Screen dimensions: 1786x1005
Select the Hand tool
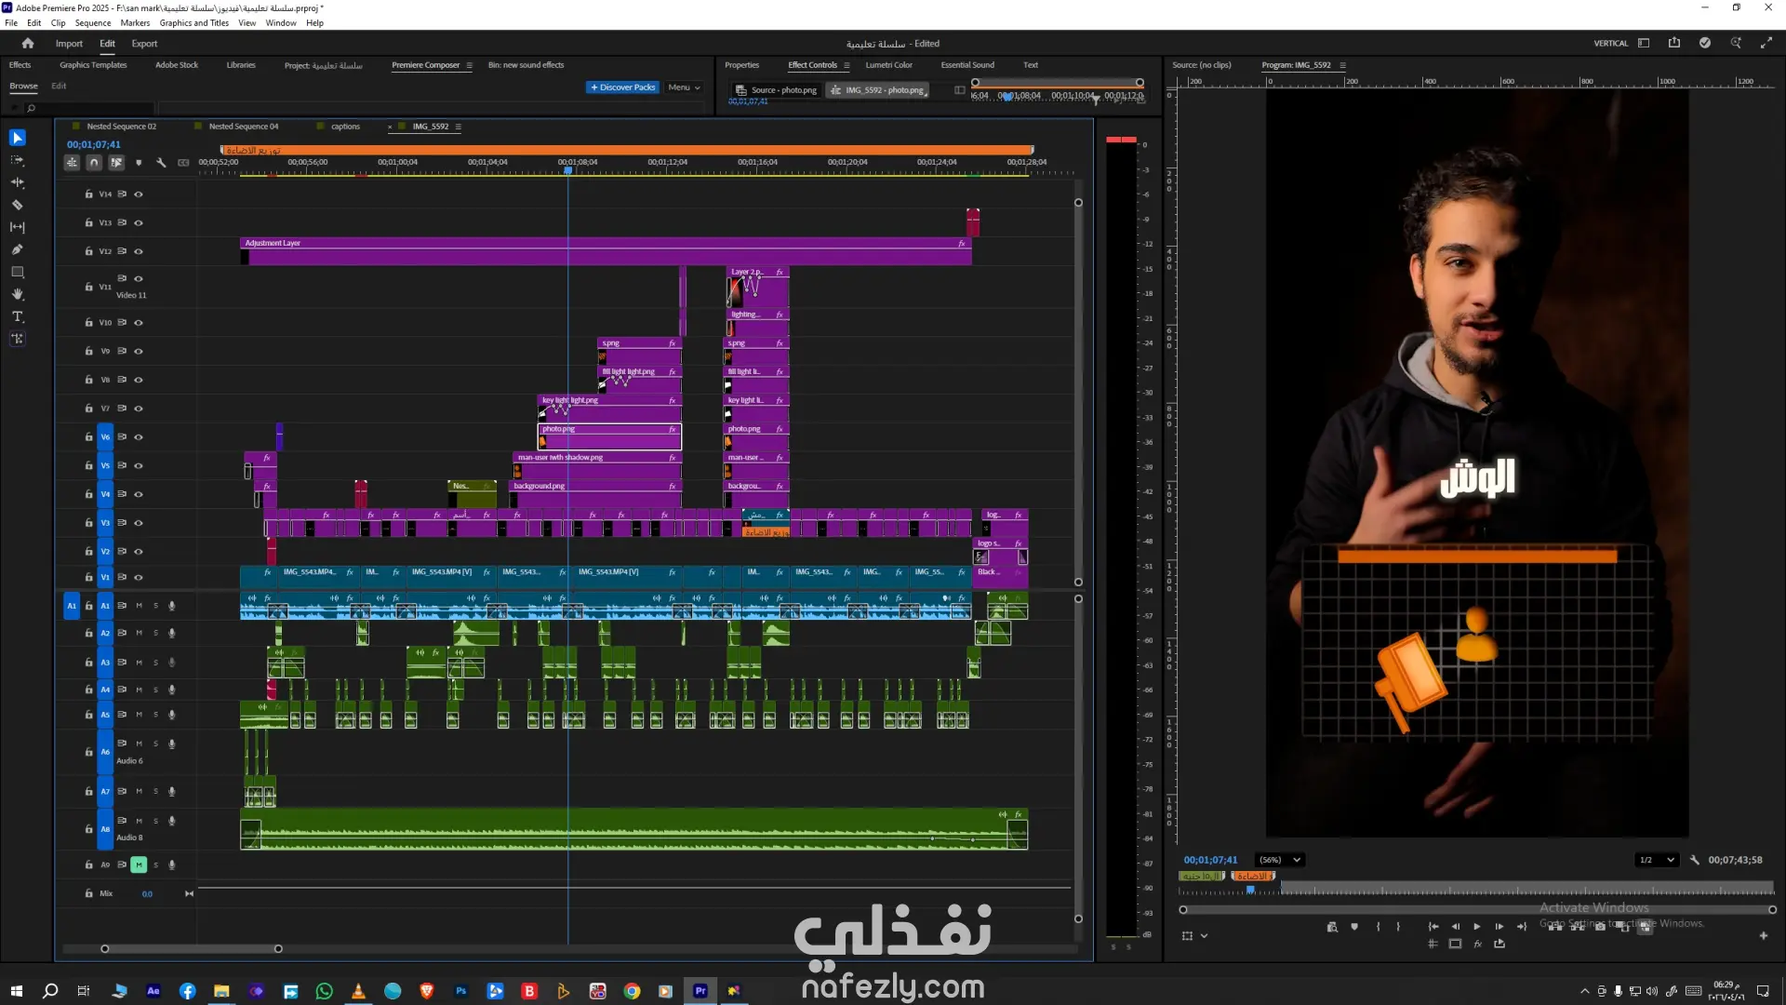pos(18,294)
